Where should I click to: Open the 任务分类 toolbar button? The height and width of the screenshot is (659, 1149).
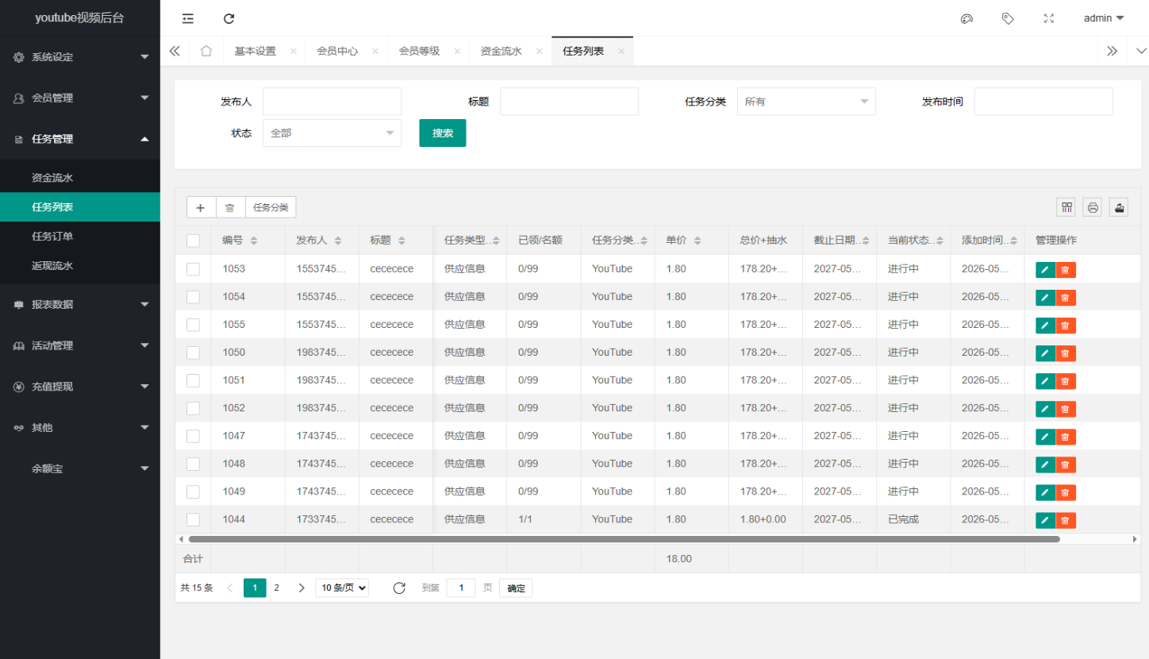tap(271, 207)
